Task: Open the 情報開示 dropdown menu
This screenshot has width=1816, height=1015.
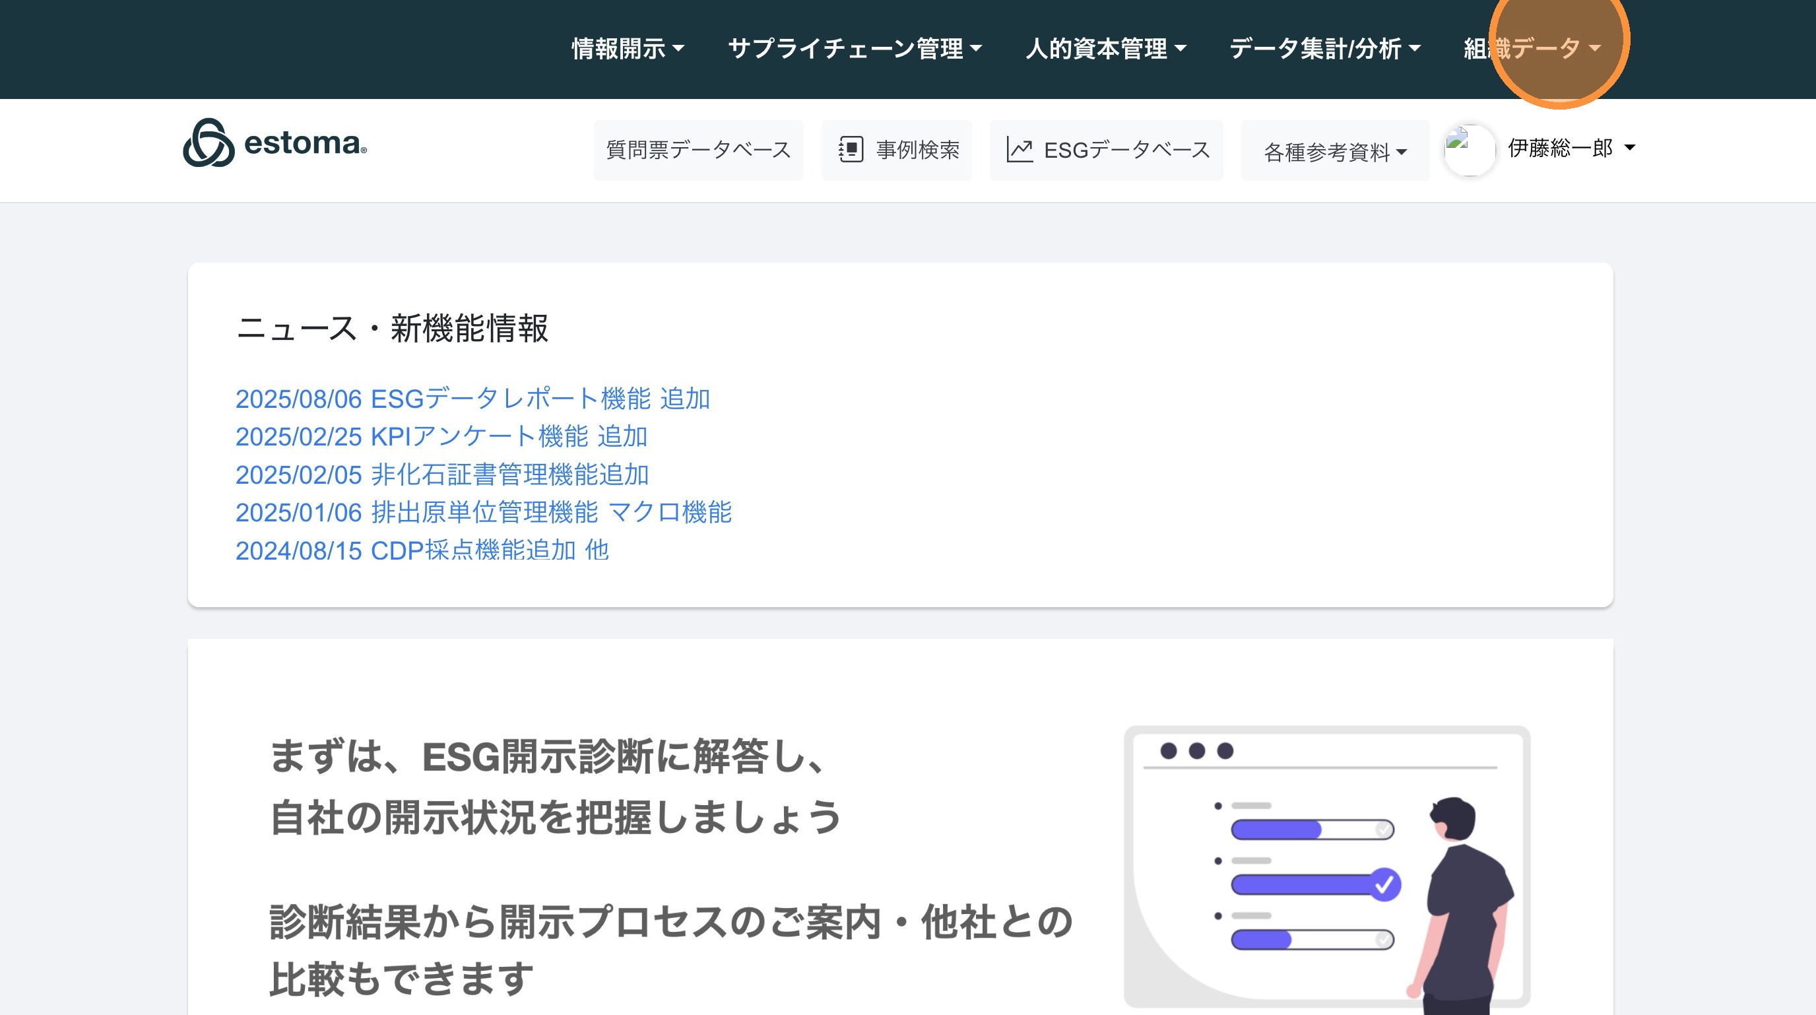Action: click(x=628, y=49)
